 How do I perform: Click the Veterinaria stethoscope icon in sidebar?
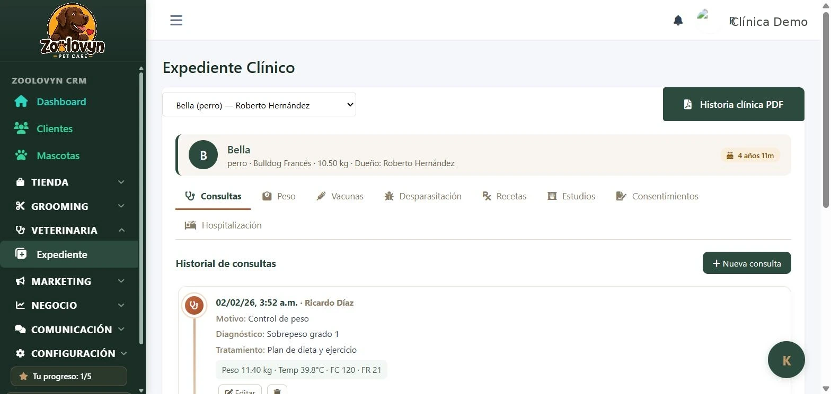point(20,230)
